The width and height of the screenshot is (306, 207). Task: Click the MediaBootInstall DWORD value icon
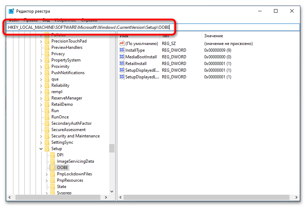coord(122,57)
